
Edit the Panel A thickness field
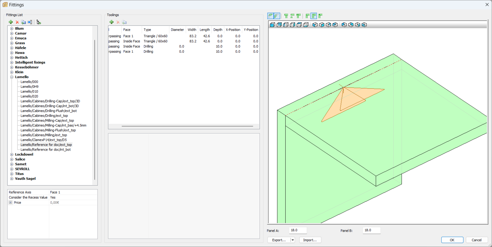(x=298, y=230)
